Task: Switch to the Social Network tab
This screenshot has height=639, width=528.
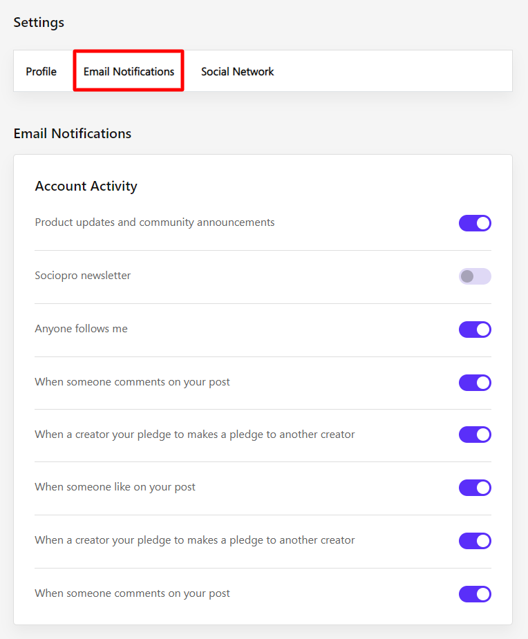Action: click(x=237, y=71)
